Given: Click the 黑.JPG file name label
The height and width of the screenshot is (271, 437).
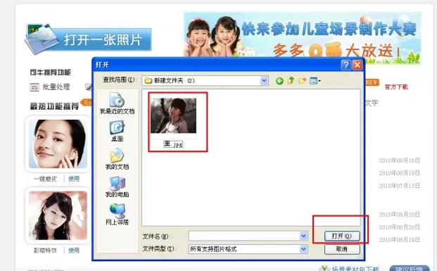Looking at the screenshot, I should (173, 144).
